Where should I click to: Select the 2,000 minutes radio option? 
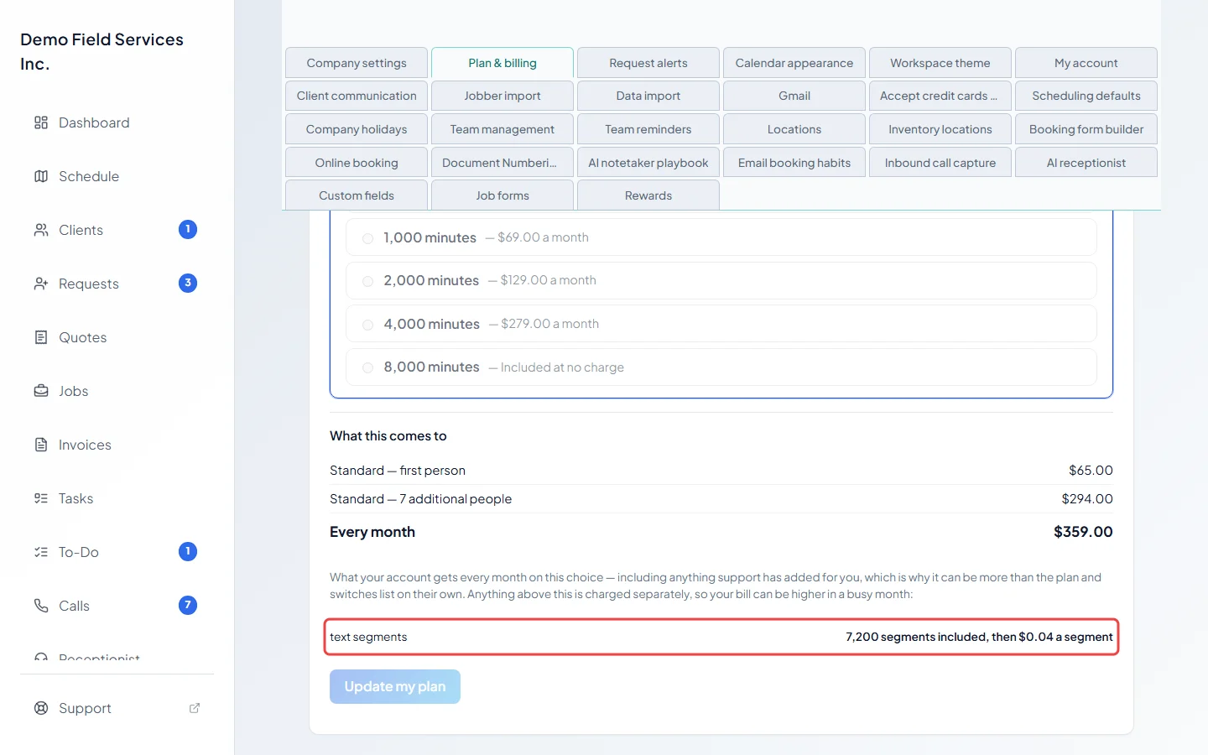tap(367, 281)
